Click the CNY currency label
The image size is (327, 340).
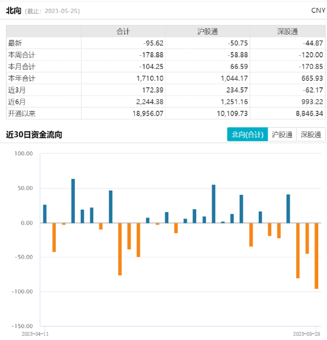318,10
